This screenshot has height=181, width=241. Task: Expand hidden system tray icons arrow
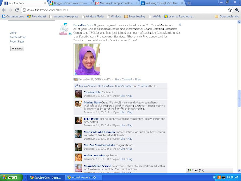215,178
